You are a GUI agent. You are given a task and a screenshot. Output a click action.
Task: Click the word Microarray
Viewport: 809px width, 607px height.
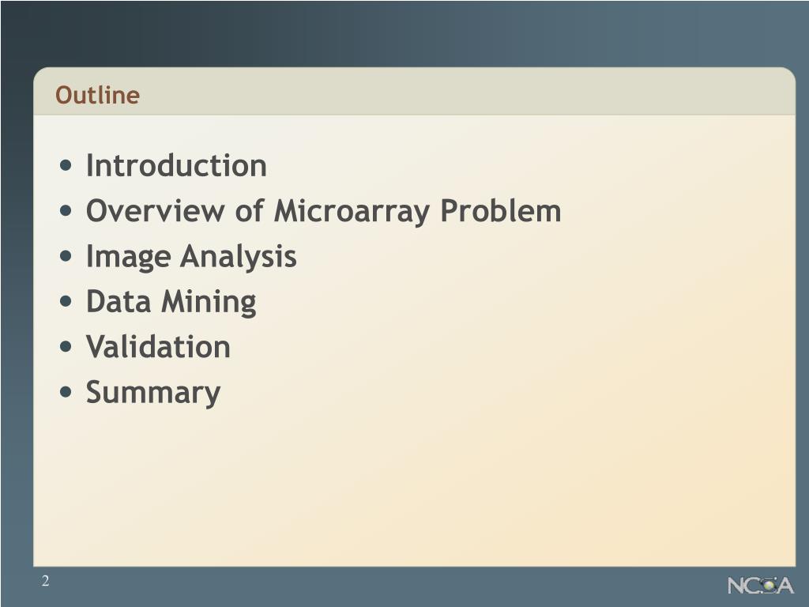pyautogui.click(x=352, y=212)
